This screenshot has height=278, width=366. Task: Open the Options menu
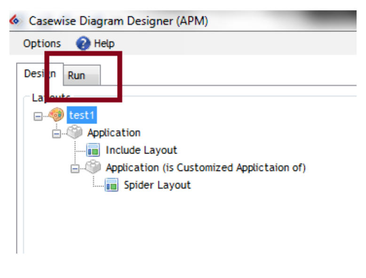point(42,44)
